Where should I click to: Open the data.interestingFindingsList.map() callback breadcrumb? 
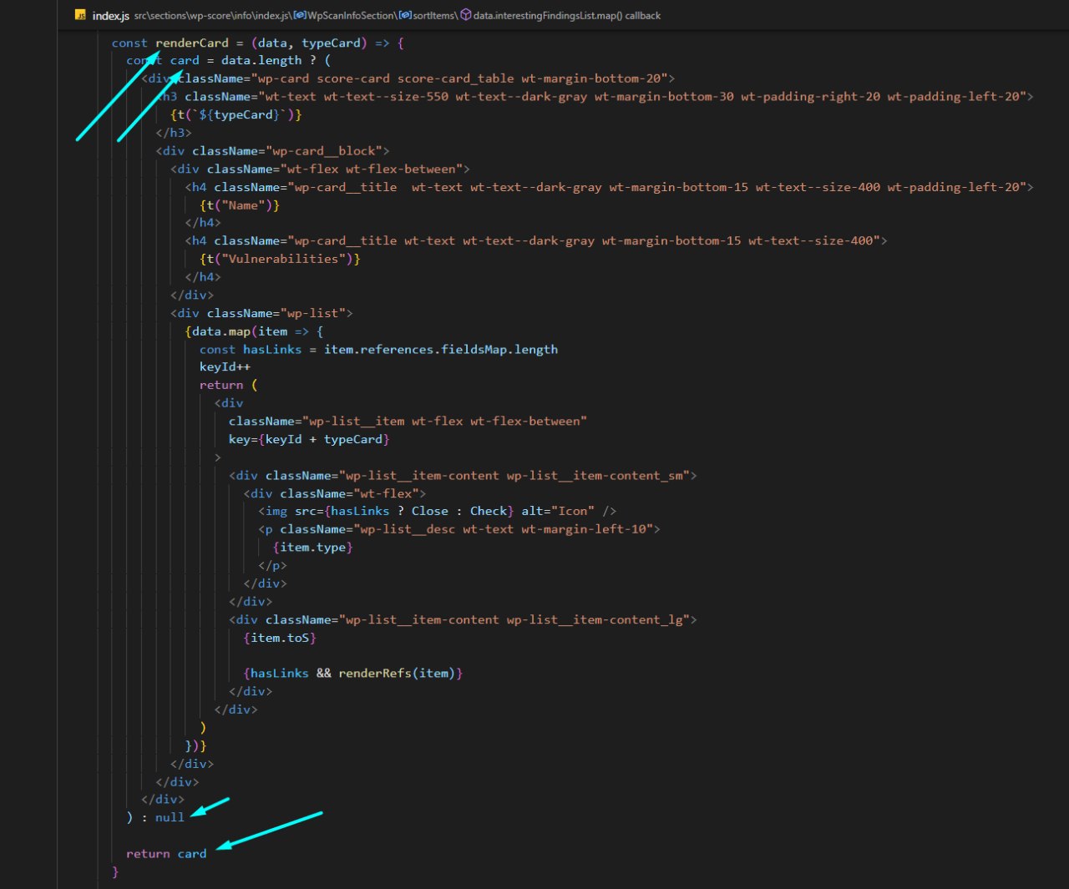point(567,15)
